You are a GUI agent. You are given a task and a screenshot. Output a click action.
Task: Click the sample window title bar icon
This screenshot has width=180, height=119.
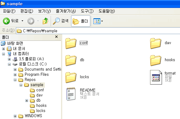coord(3,3)
